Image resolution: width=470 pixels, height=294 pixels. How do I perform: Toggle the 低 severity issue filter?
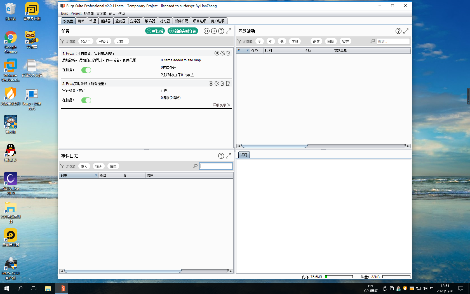282,41
